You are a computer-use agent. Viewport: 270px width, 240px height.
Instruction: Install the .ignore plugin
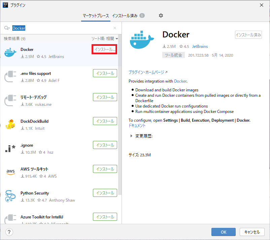[x=105, y=145]
